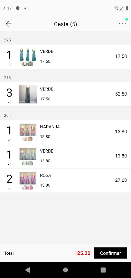
Task: Tap the Android recent apps square
Action: tap(103, 270)
